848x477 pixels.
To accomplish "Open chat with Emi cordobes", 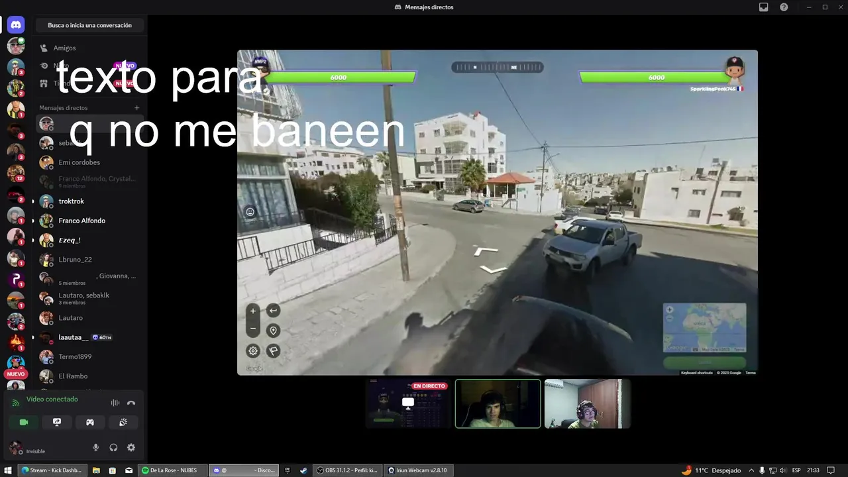I will tap(89, 162).
